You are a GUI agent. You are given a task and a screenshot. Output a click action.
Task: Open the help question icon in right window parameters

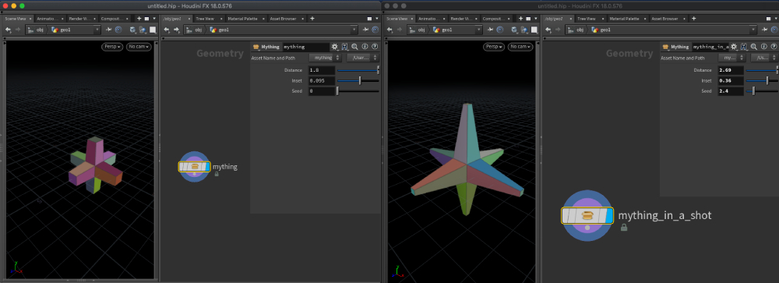coord(774,47)
